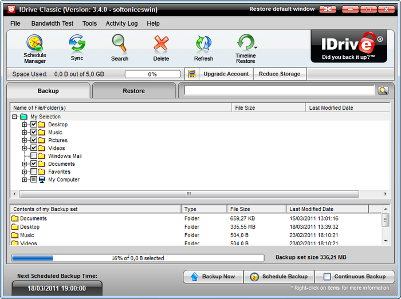
Task: Expand the Videos tree node
Action: [x=24, y=148]
